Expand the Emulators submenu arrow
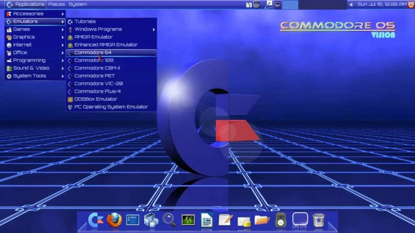The image size is (415, 233). pos(63,22)
